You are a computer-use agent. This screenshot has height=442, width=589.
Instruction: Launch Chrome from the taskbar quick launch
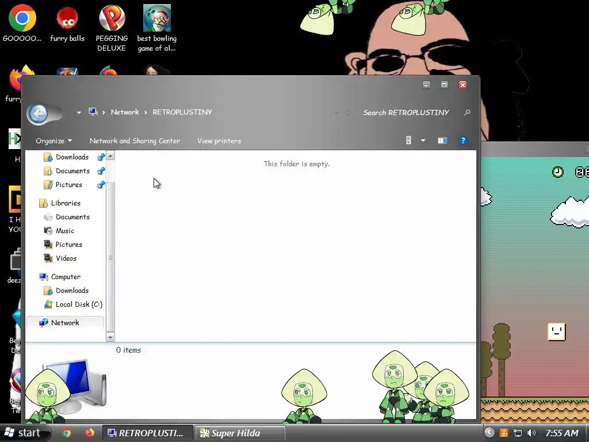67,433
